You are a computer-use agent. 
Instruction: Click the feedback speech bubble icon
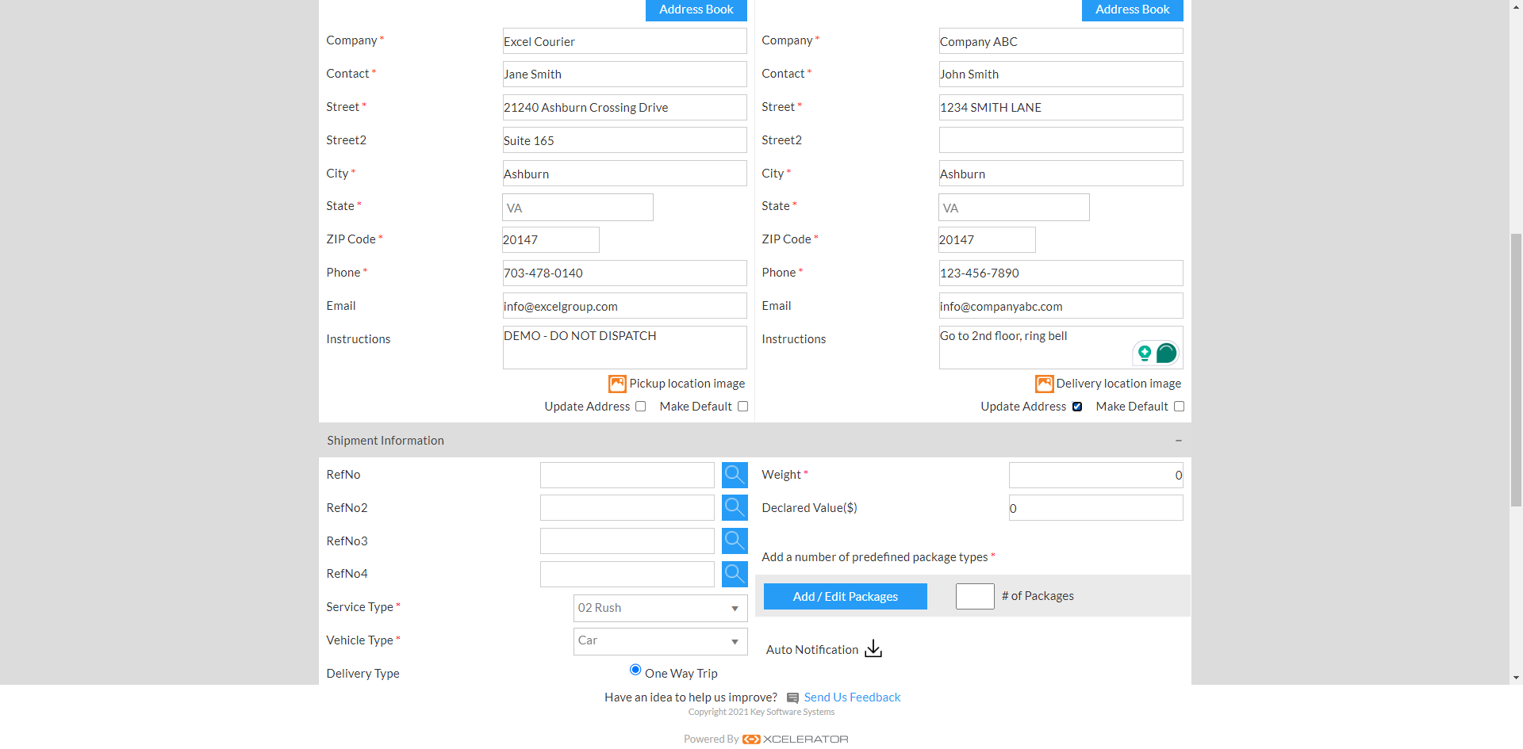pos(792,698)
